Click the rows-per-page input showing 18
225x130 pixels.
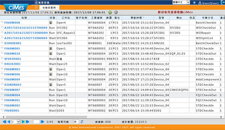[76, 122]
